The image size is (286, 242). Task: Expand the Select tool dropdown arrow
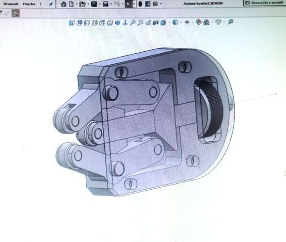(134, 4)
